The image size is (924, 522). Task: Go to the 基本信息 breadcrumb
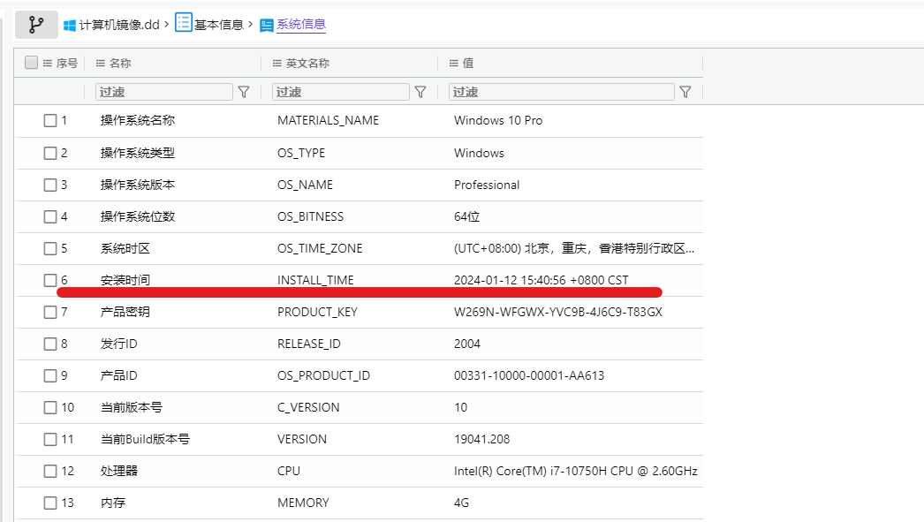[x=218, y=25]
